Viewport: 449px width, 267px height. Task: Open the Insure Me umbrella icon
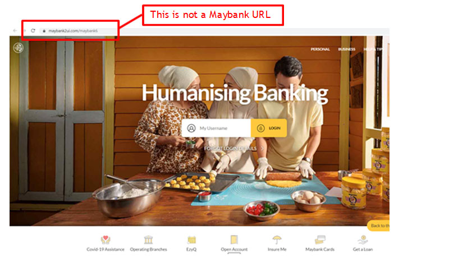[277, 240]
